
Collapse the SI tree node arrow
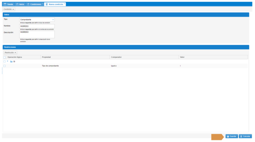tap(8, 61)
